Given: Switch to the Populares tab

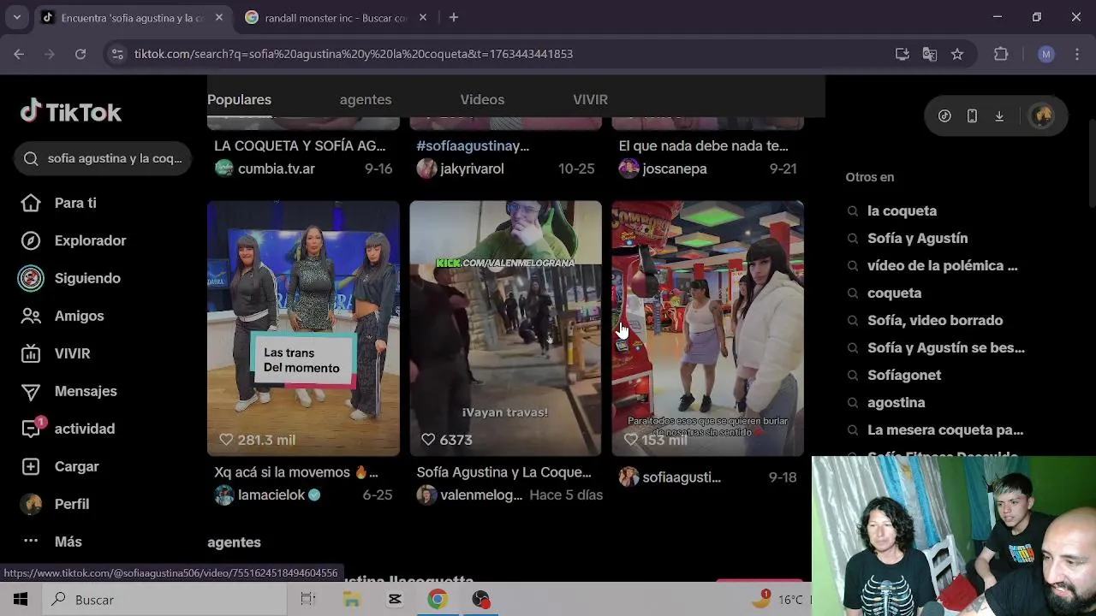Looking at the screenshot, I should click(239, 99).
